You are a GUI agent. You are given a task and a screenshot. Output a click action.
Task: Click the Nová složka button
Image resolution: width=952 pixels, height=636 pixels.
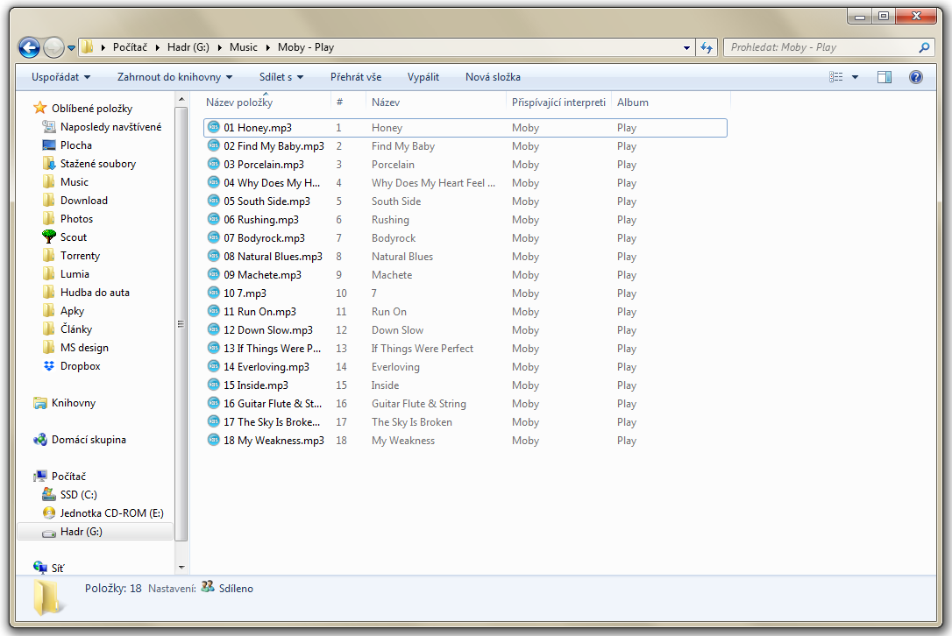coord(493,77)
